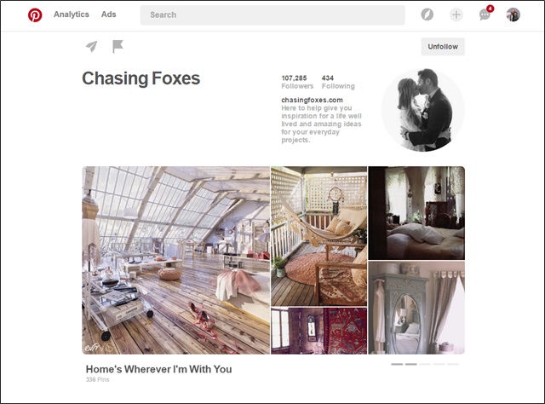This screenshot has width=545, height=404.
Task: Open the Home's Wherever I'm With You board
Action: pos(159,369)
